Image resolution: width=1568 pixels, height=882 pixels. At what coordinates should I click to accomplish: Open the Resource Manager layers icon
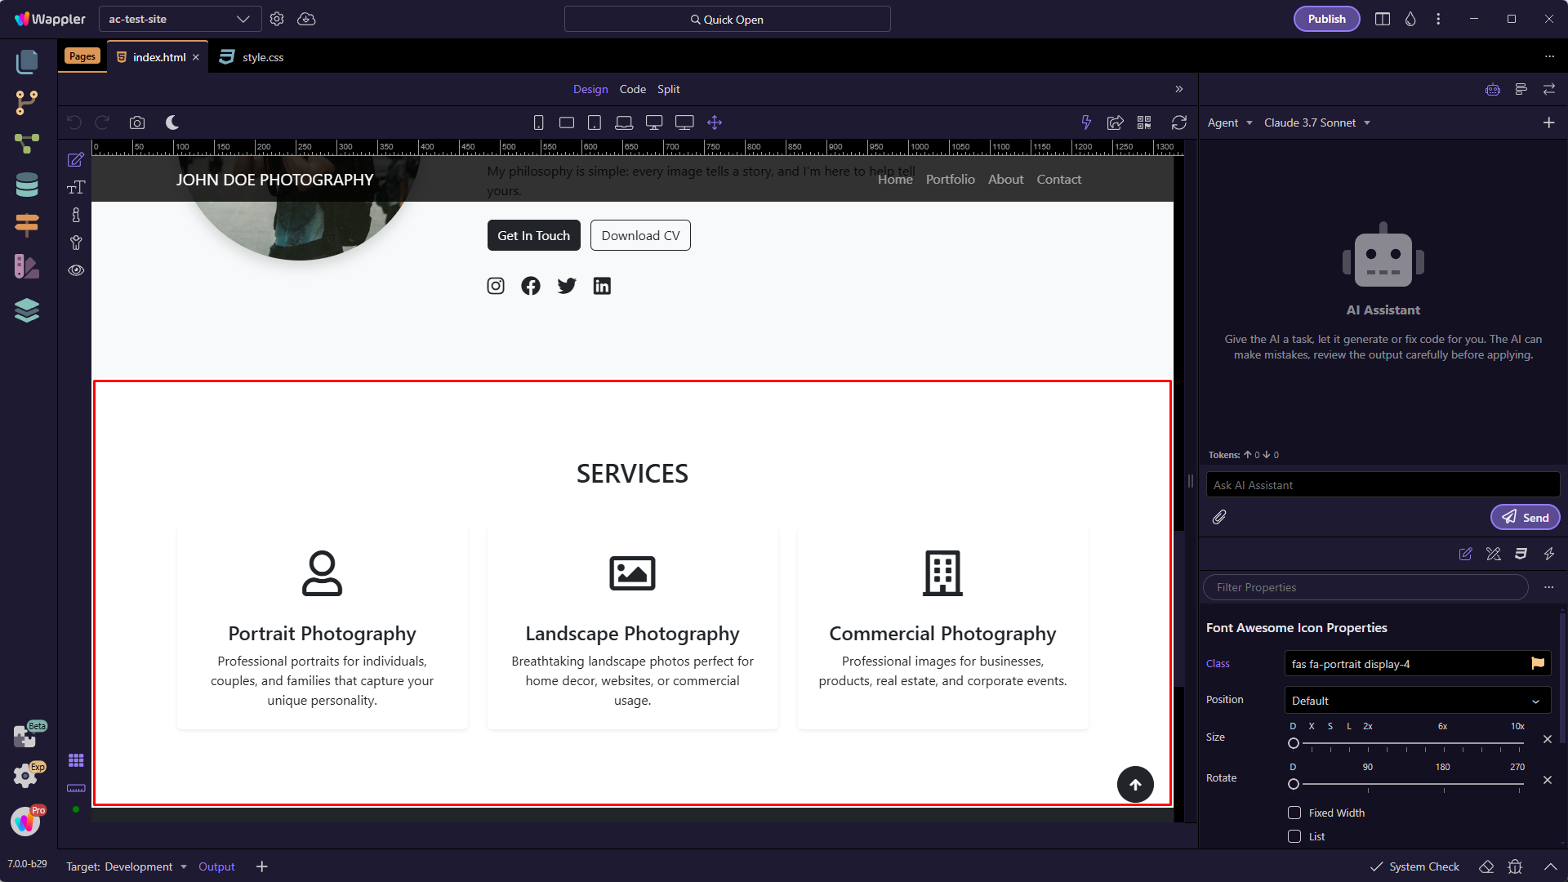tap(27, 310)
